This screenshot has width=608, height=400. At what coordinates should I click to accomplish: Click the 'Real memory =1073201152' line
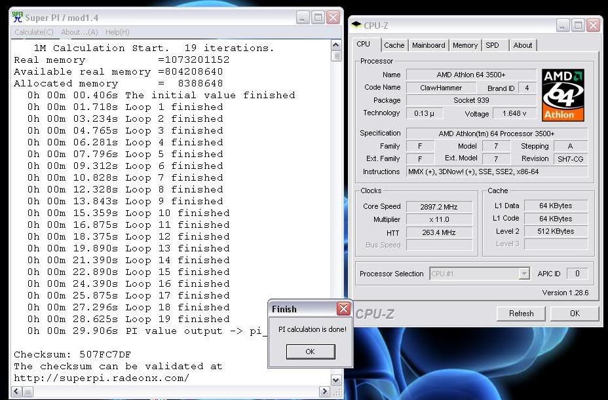coord(121,60)
